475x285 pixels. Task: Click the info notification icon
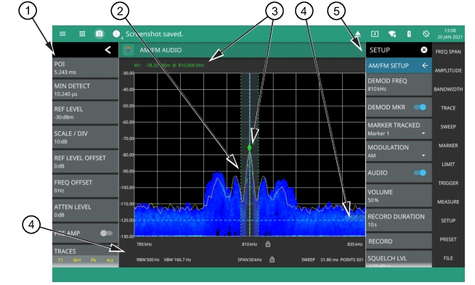pyautogui.click(x=116, y=33)
